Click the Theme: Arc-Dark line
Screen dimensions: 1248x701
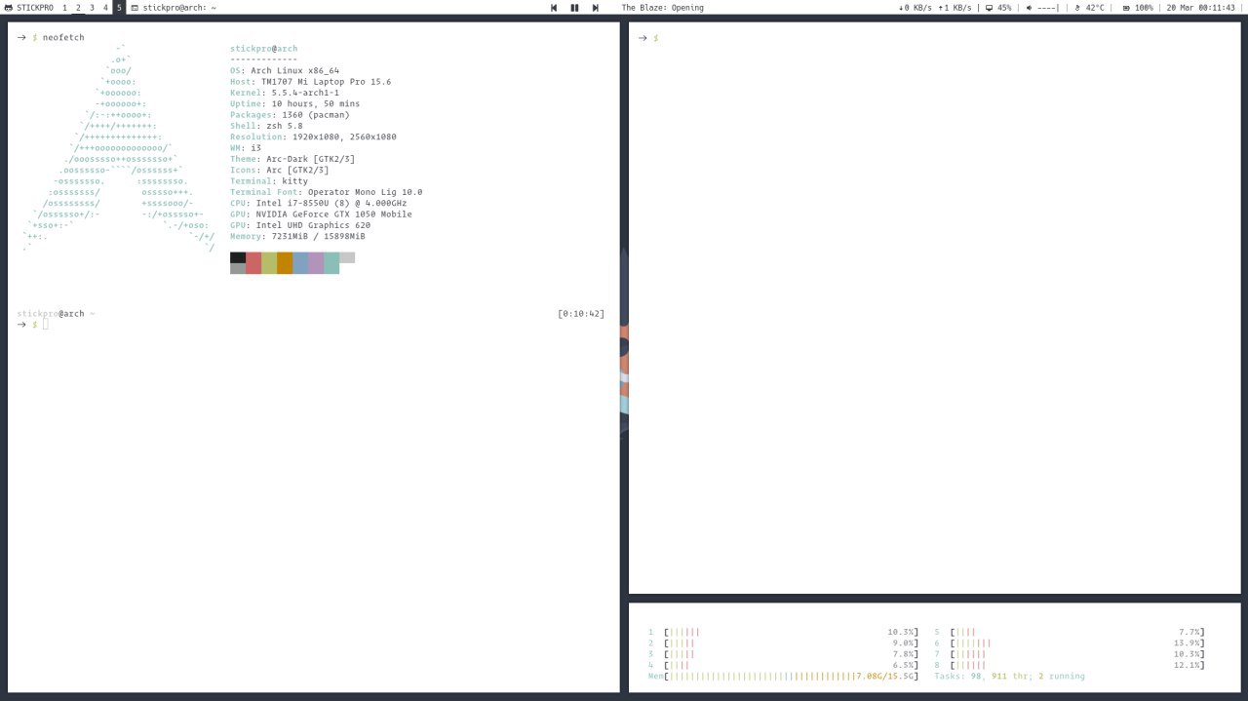tap(292, 159)
